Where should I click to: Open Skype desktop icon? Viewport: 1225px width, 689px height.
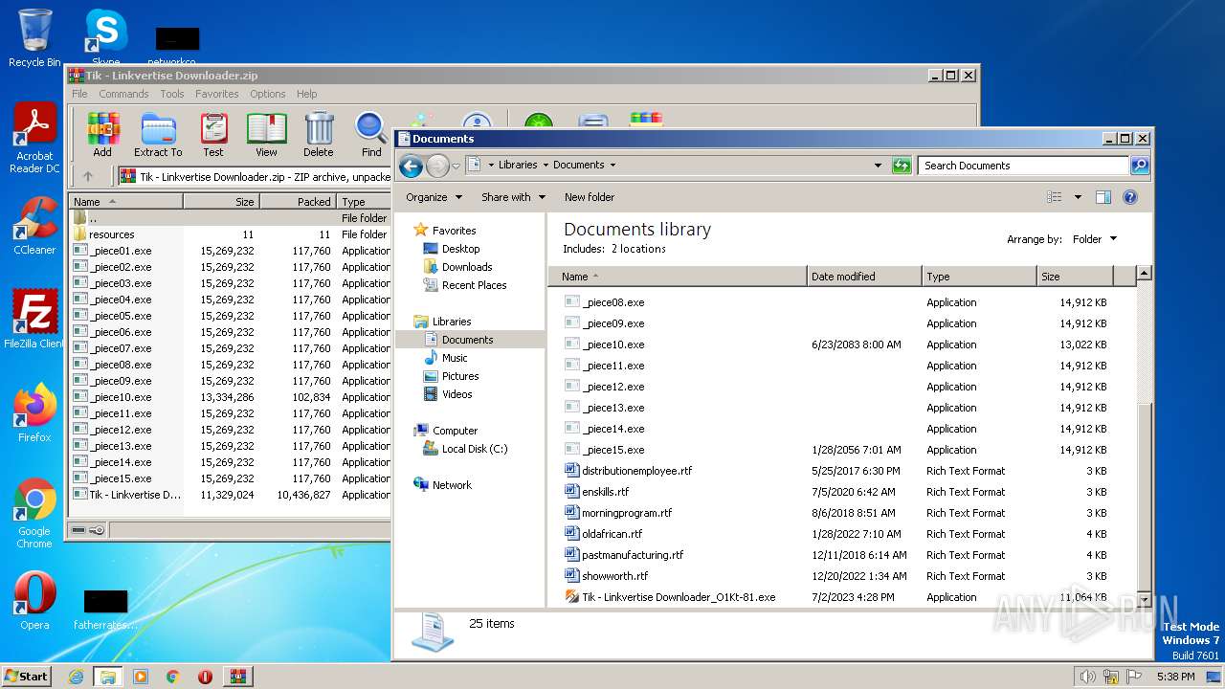[x=105, y=38]
